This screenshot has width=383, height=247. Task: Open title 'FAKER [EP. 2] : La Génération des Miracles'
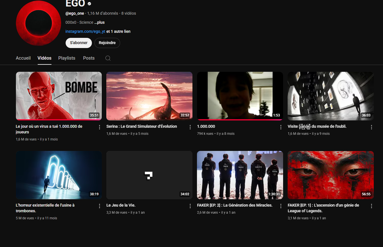[235, 205]
